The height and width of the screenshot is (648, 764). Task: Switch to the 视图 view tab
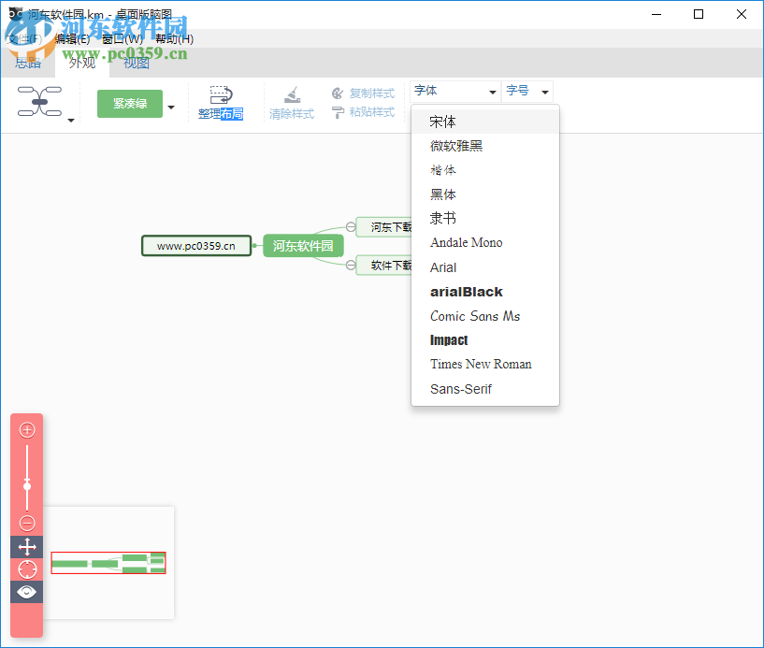136,63
